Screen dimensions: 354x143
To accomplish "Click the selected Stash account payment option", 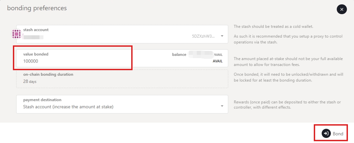I will (x=68, y=107).
